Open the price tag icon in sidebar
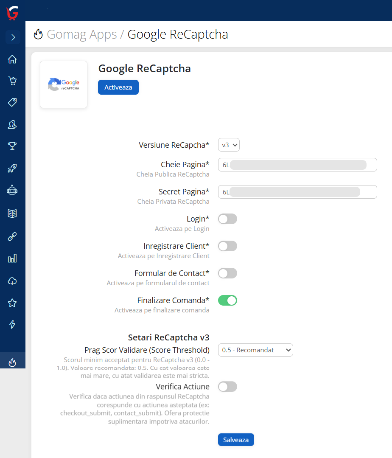This screenshot has width=392, height=458. pyautogui.click(x=12, y=102)
